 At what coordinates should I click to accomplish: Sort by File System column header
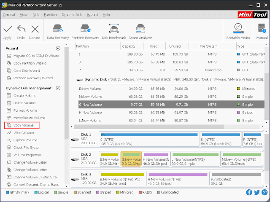(x=213, y=46)
